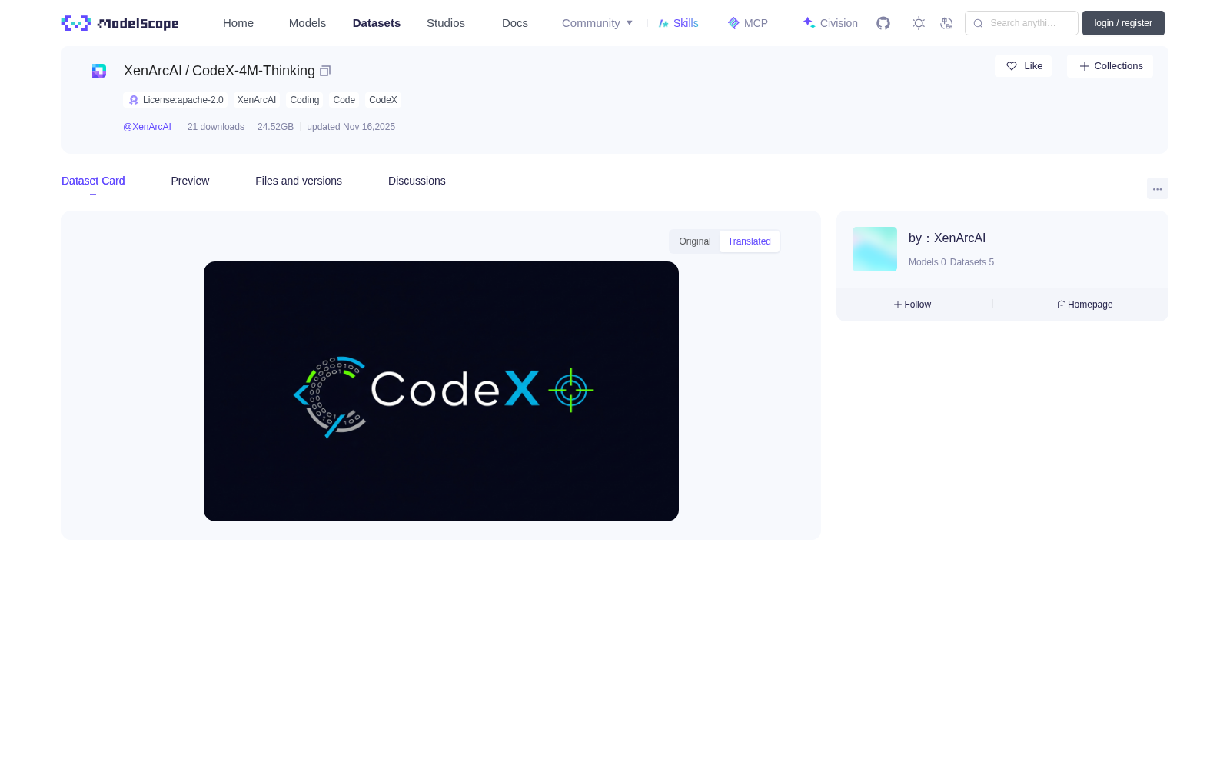Open the Models menu item

(x=307, y=23)
